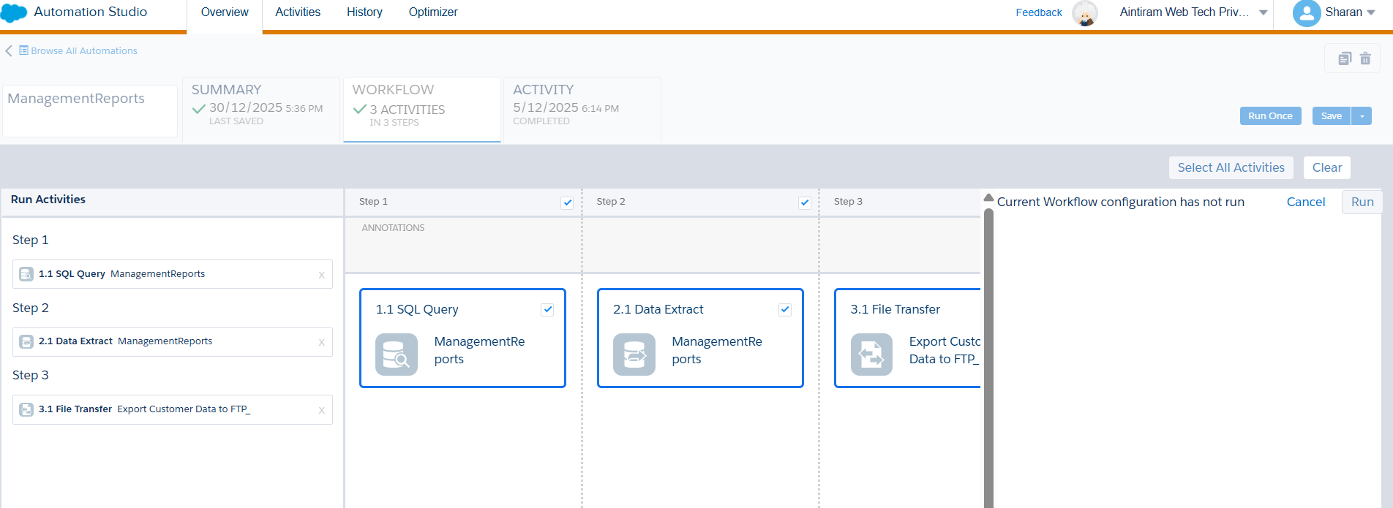This screenshot has width=1393, height=508.
Task: Click the File Transfer activity icon in Step 3
Action: [x=871, y=355]
